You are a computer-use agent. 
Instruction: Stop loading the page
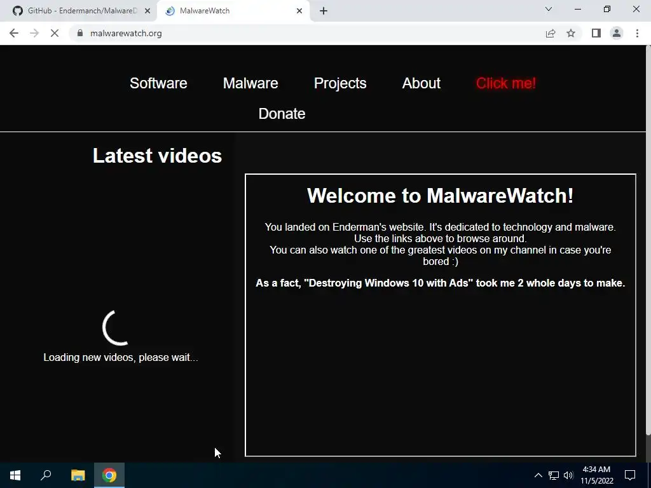(x=55, y=33)
